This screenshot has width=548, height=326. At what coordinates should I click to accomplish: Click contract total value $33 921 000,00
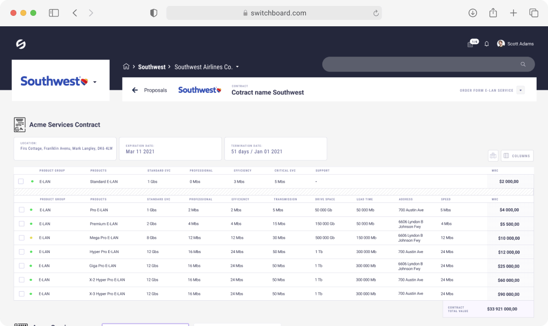coord(502,309)
